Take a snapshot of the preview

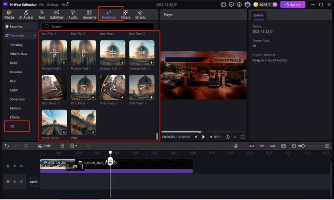pyautogui.click(x=228, y=137)
